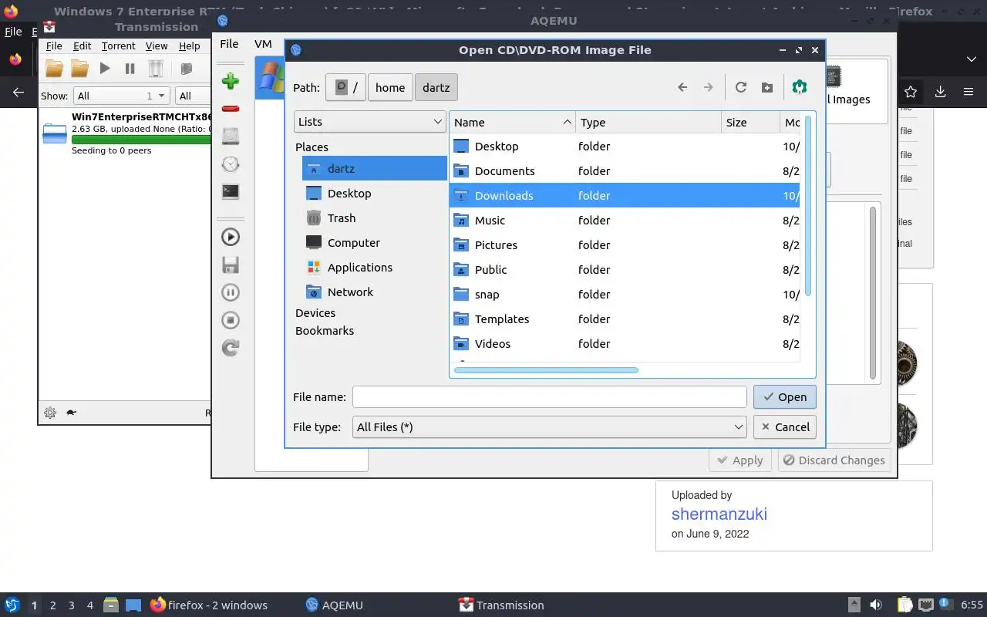Click the vertical scrollbar of file list

point(807,207)
